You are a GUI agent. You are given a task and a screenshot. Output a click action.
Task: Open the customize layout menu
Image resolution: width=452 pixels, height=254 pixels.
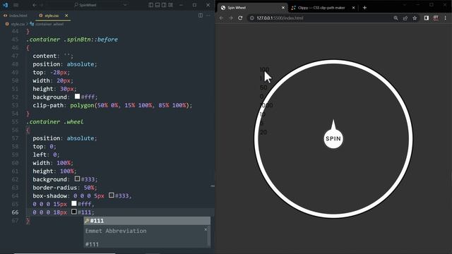coord(171,5)
